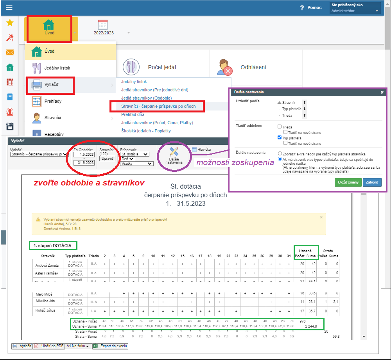Open the Vytlačiť report type dropdown
The width and height of the screenshot is (391, 360).
(x=38, y=154)
